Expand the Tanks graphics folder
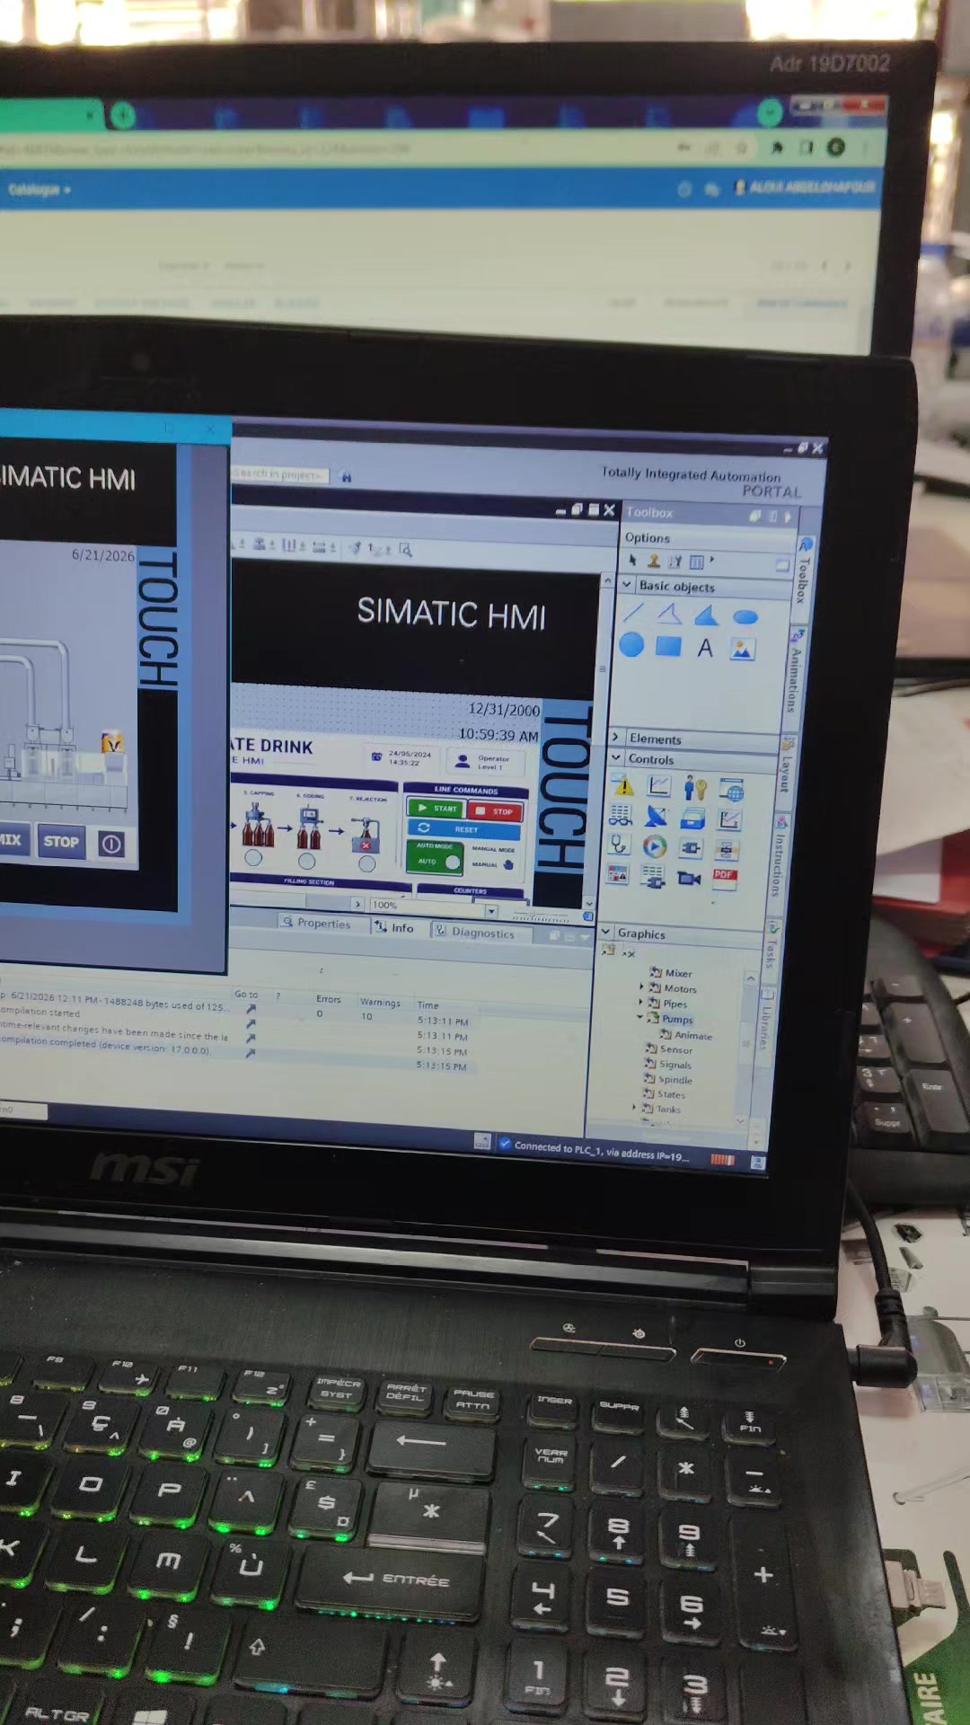Viewport: 970px width, 1725px height. (635, 1108)
